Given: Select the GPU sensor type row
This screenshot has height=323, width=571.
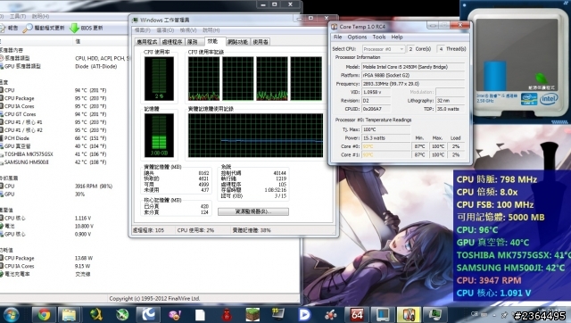Looking at the screenshot, I should pos(58,66).
